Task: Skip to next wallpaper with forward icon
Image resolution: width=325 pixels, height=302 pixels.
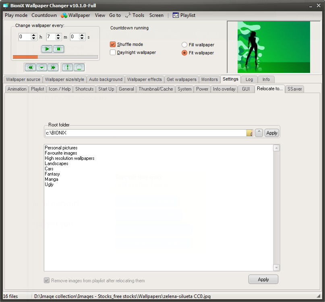Action: [x=53, y=67]
